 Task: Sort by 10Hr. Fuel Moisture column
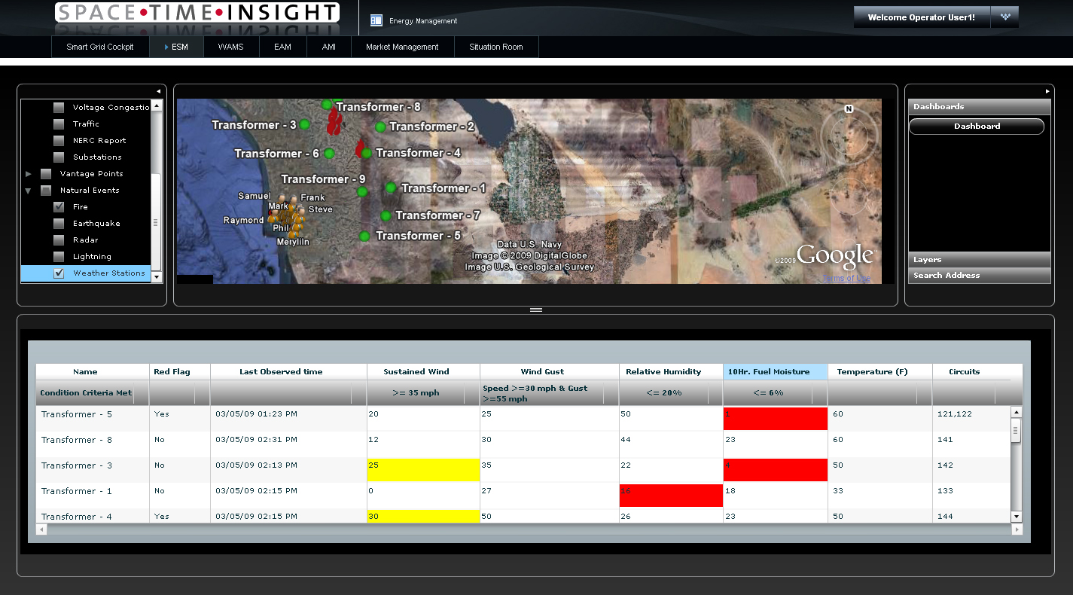775,372
